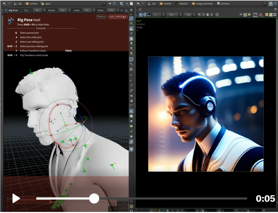
Task: Click the 'False' Enforce Transform Limits value
Action: (x=68, y=50)
